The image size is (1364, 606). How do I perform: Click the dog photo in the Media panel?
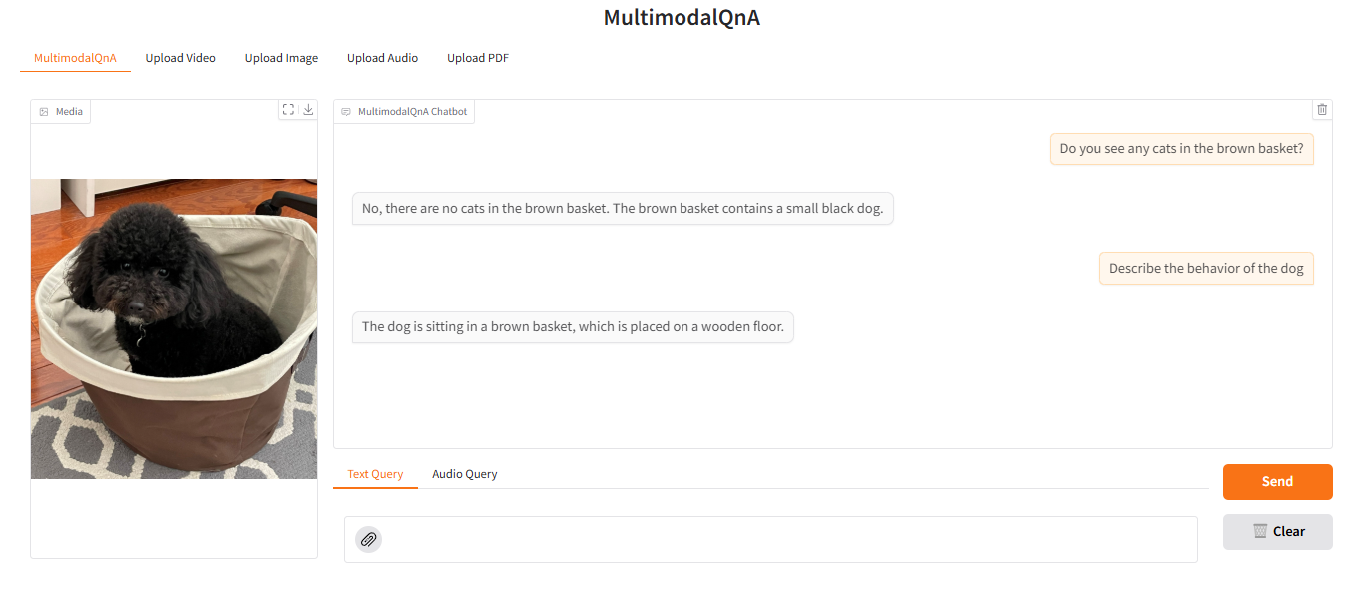click(x=173, y=327)
